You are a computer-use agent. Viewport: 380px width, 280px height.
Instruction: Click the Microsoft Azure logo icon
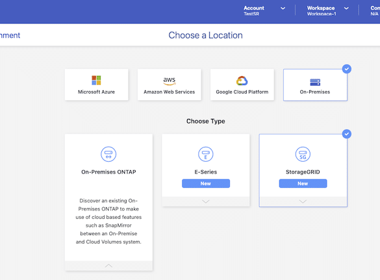(96, 81)
